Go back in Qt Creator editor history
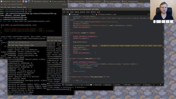This screenshot has height=99, width=176. click(x=63, y=14)
